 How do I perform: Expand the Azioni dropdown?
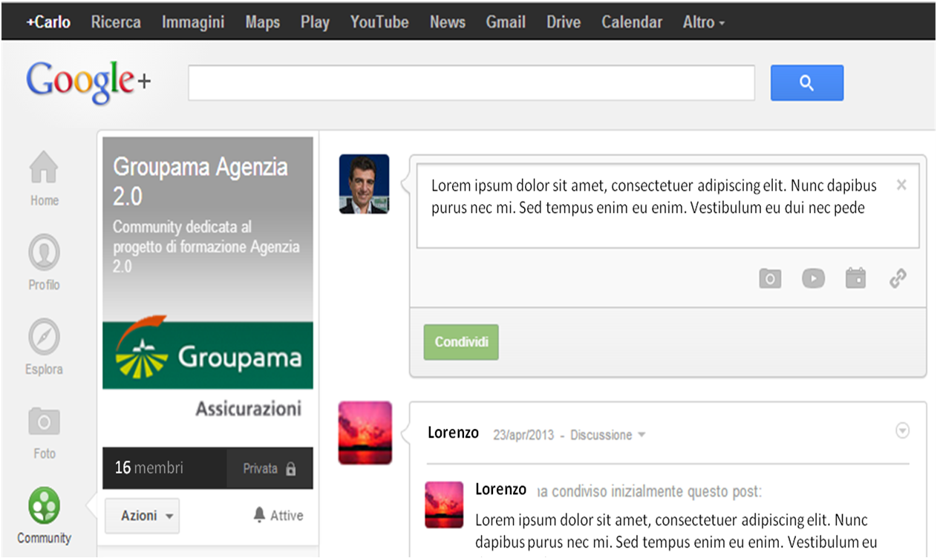click(x=142, y=516)
